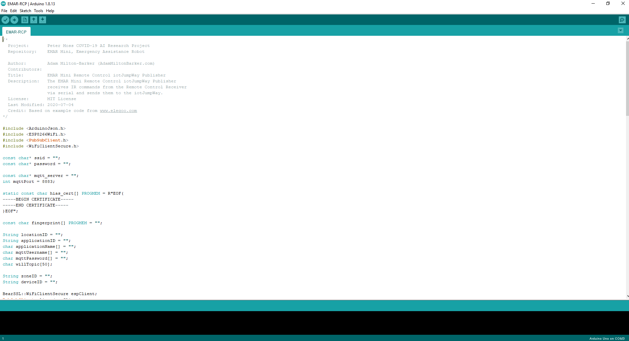Click the 'MIT License' comment text
This screenshot has height=341, width=629.
pyautogui.click(x=62, y=99)
